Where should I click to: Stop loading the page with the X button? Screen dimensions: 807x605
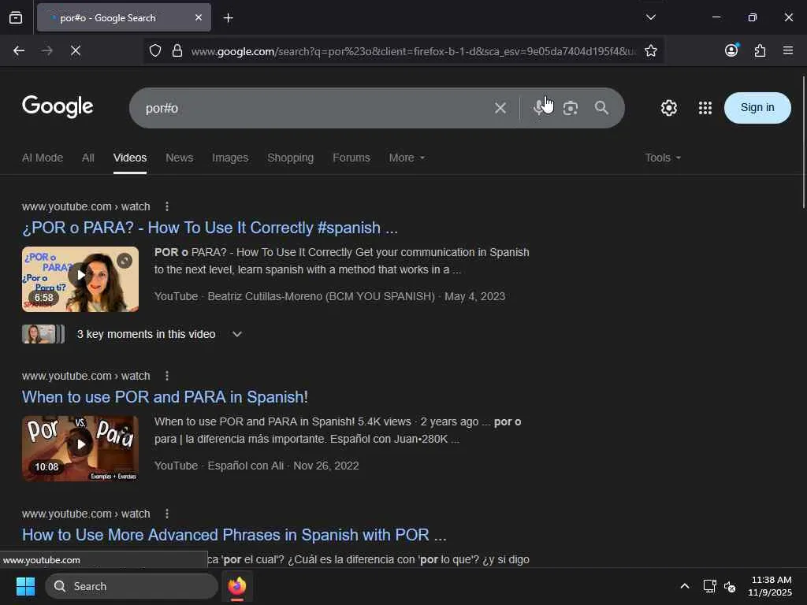click(75, 50)
